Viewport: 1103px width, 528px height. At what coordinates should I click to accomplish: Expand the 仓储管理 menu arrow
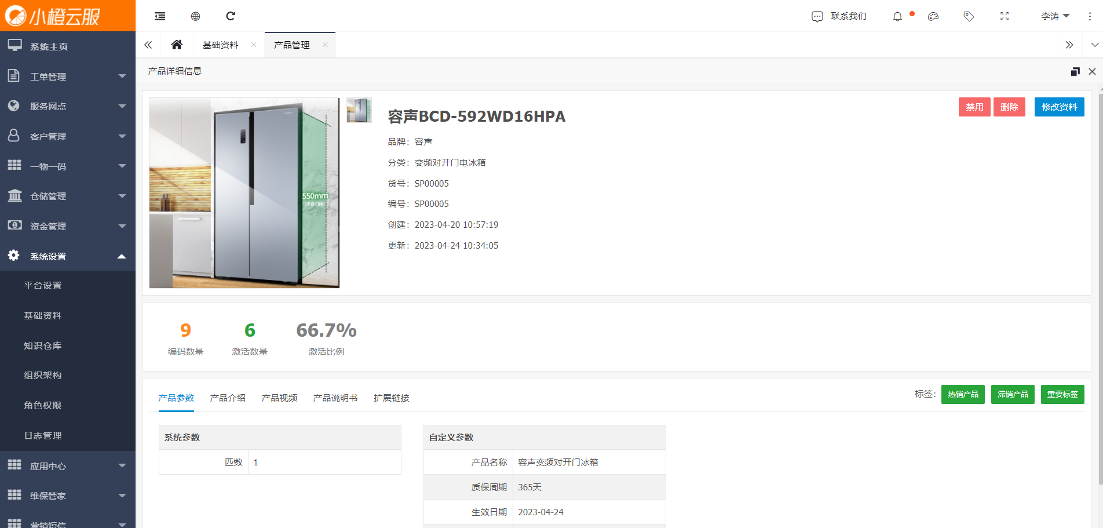point(122,196)
